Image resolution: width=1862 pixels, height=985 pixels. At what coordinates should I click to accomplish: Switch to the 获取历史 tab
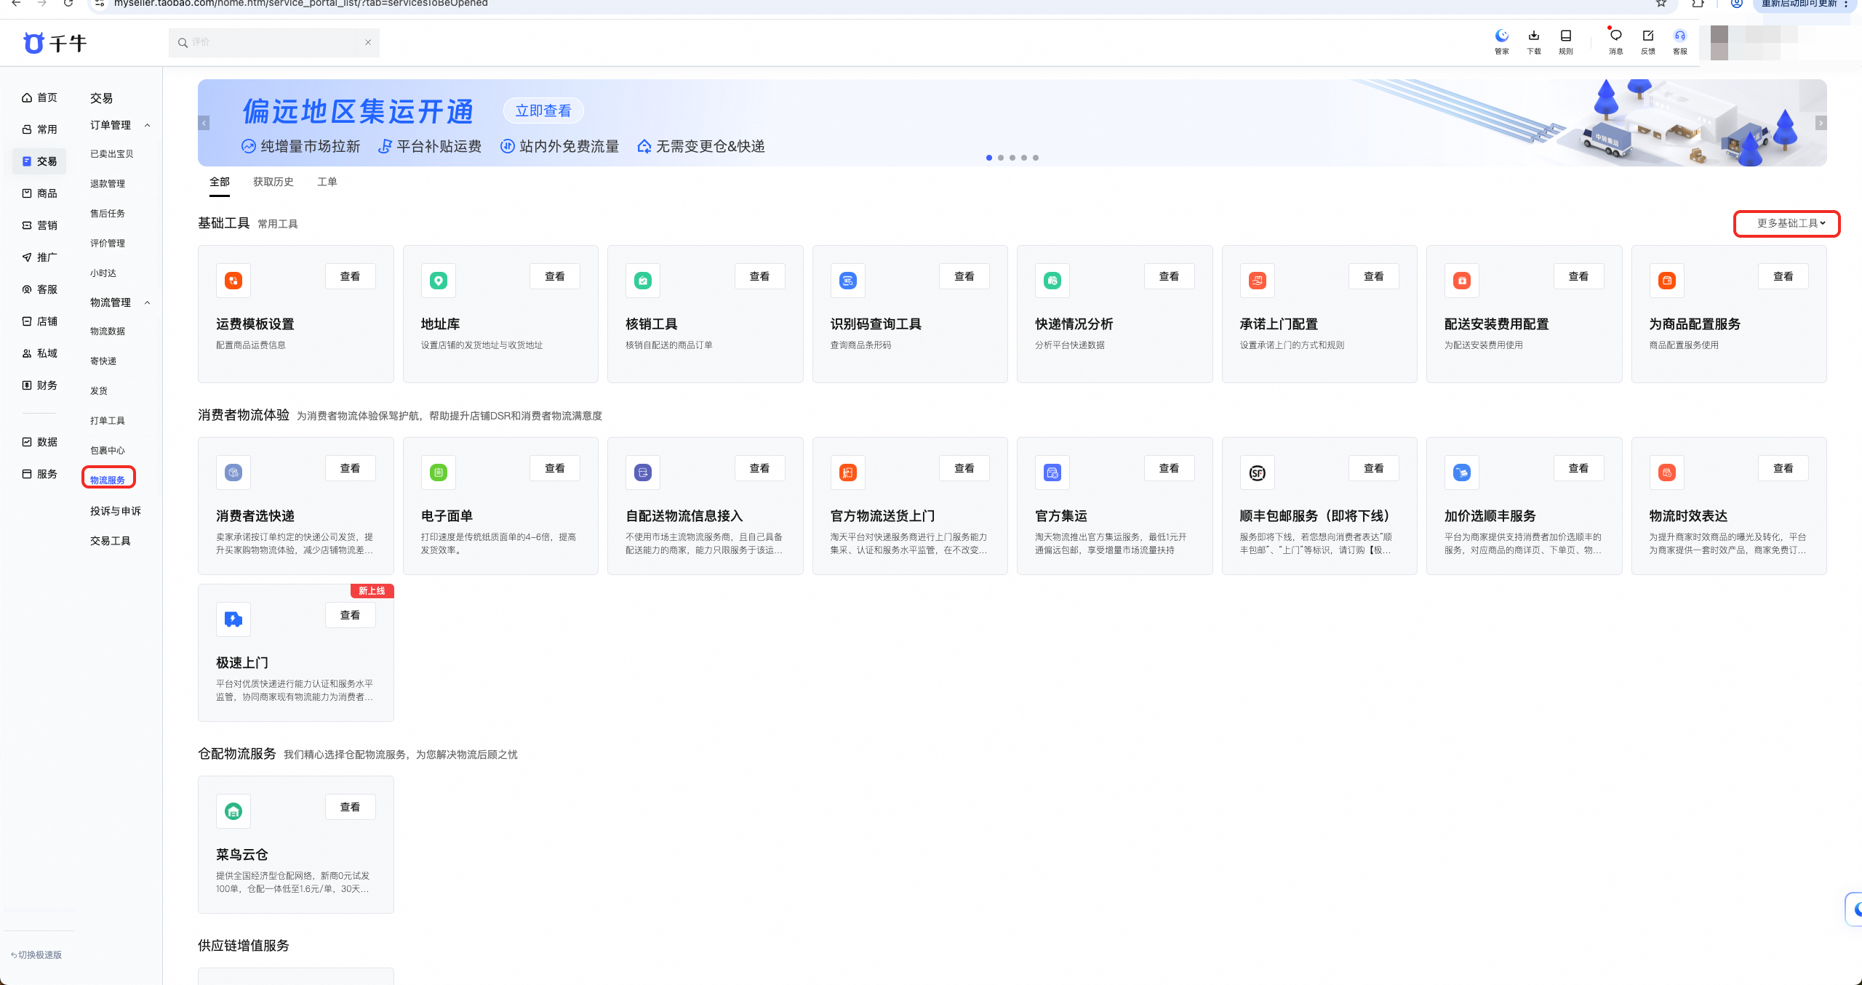click(x=273, y=182)
